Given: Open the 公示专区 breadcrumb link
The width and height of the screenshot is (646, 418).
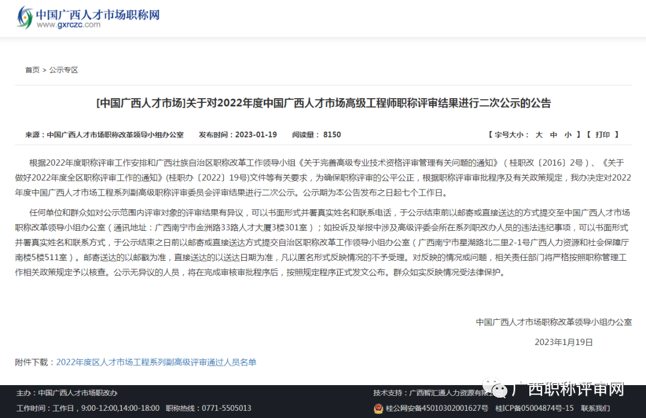Looking at the screenshot, I should (x=63, y=70).
